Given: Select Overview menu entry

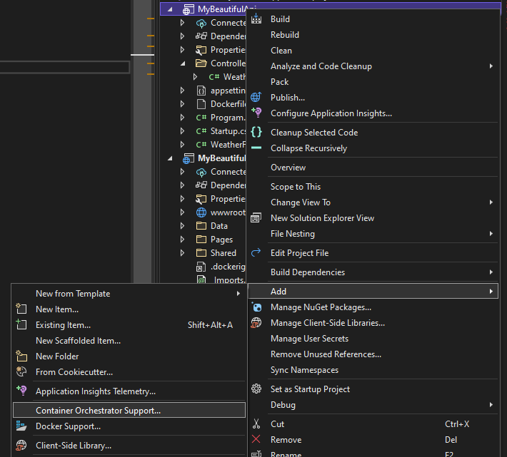Looking at the screenshot, I should (x=373, y=167).
